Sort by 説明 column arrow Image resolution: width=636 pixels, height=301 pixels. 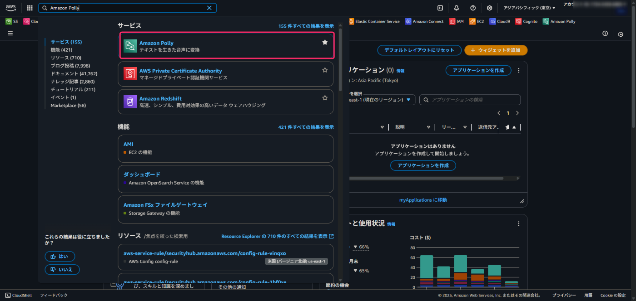point(428,127)
